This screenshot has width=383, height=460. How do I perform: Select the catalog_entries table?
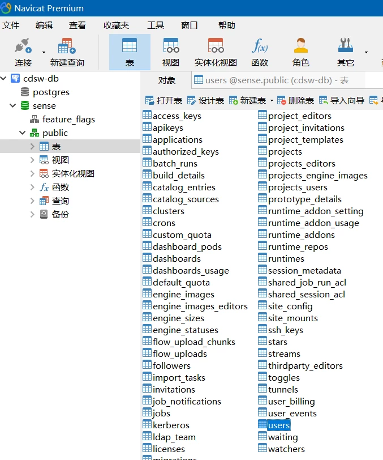tap(179, 187)
